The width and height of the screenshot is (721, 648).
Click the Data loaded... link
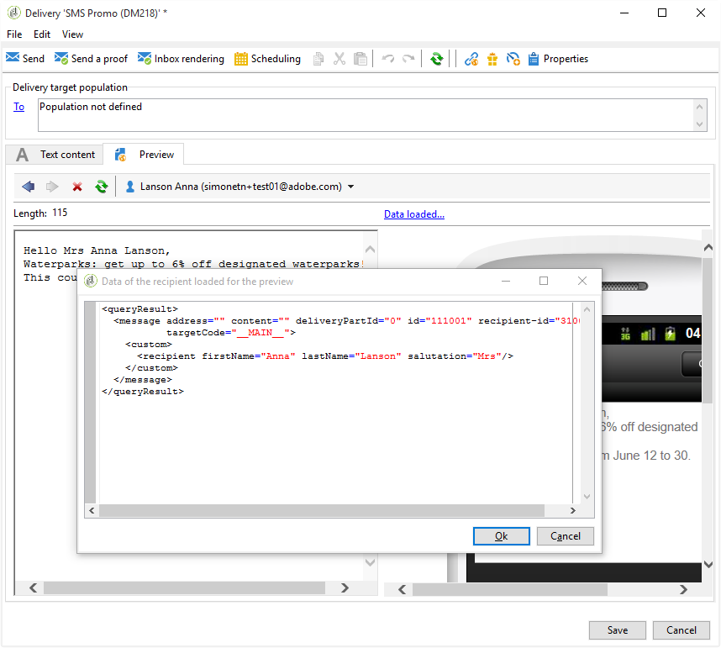414,214
